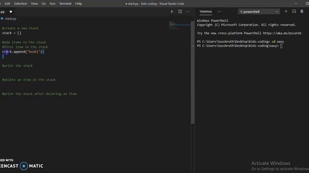The height and width of the screenshot is (173, 309).
Task: Open the Help menu
Action: [78, 3]
